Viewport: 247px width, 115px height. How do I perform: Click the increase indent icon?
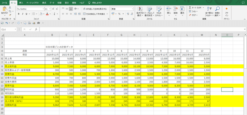[x=79, y=14]
